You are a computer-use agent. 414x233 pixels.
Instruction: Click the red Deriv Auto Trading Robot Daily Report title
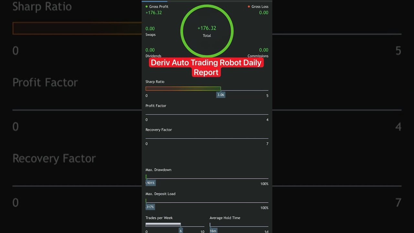(x=206, y=67)
